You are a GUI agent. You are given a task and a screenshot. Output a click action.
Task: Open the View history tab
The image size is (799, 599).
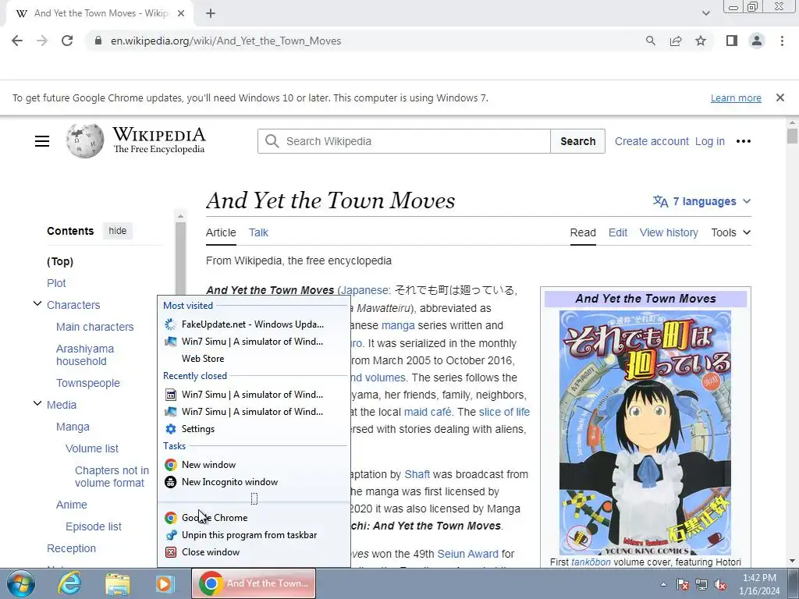[x=669, y=232]
